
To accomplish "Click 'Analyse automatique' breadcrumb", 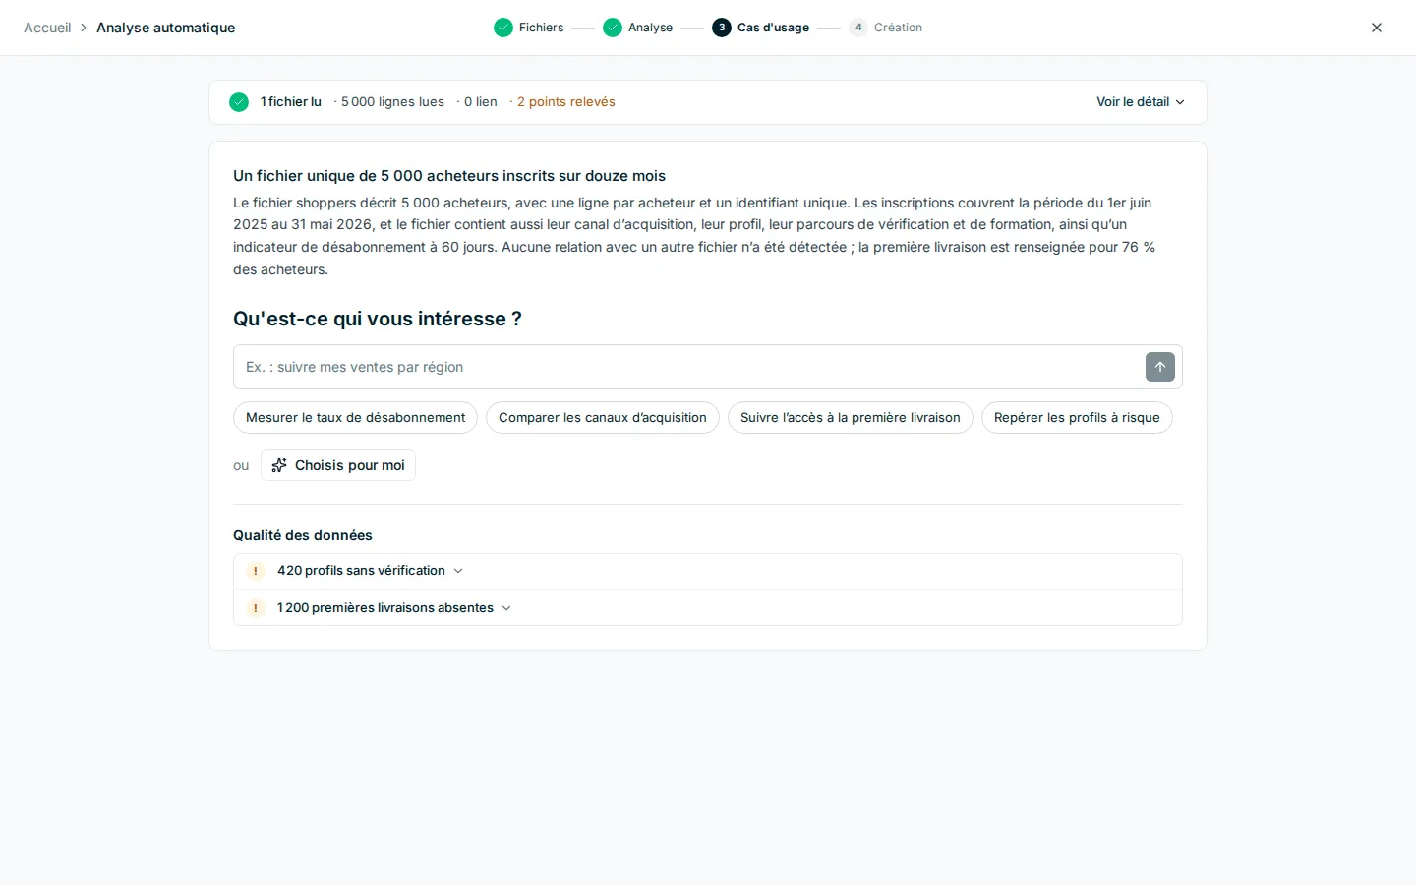I will (x=165, y=28).
